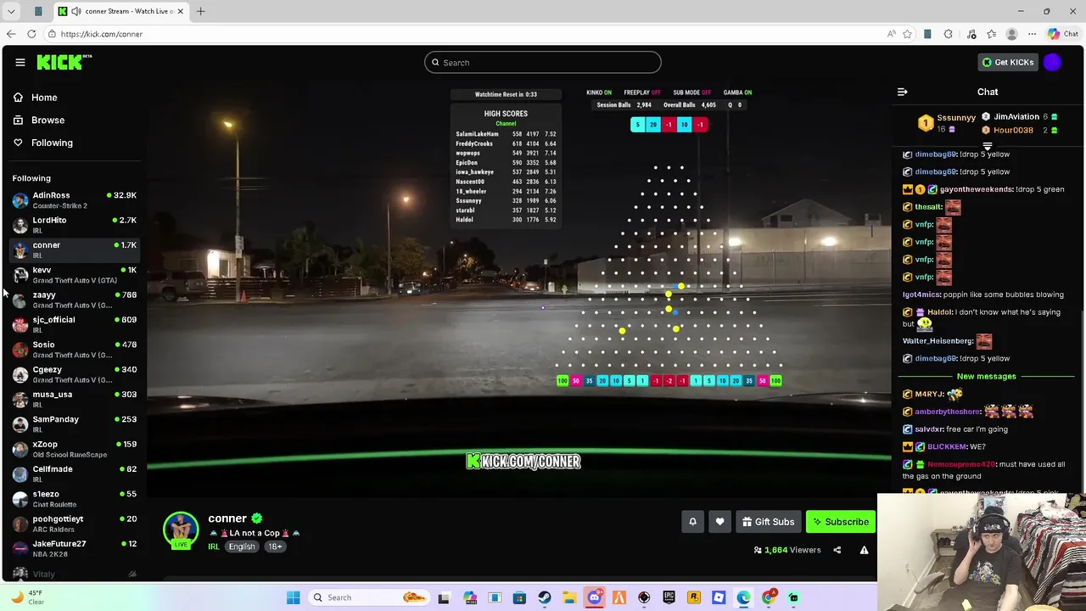Collapse the chat panel arrow
Viewport: 1086px width, 611px height.
coord(903,92)
